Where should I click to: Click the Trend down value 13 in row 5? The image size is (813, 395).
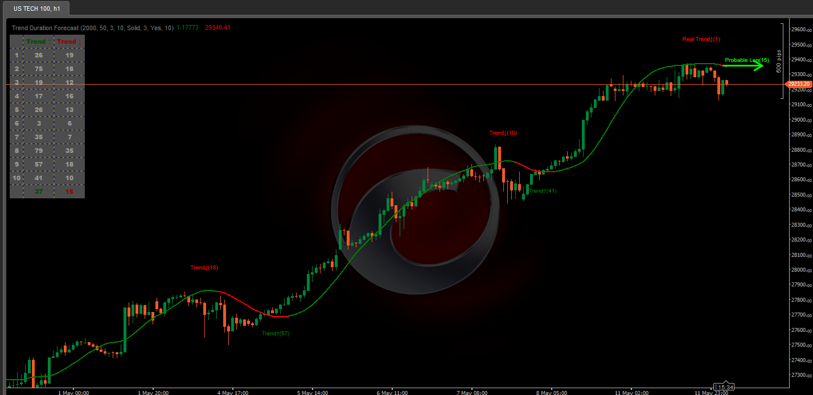click(69, 110)
